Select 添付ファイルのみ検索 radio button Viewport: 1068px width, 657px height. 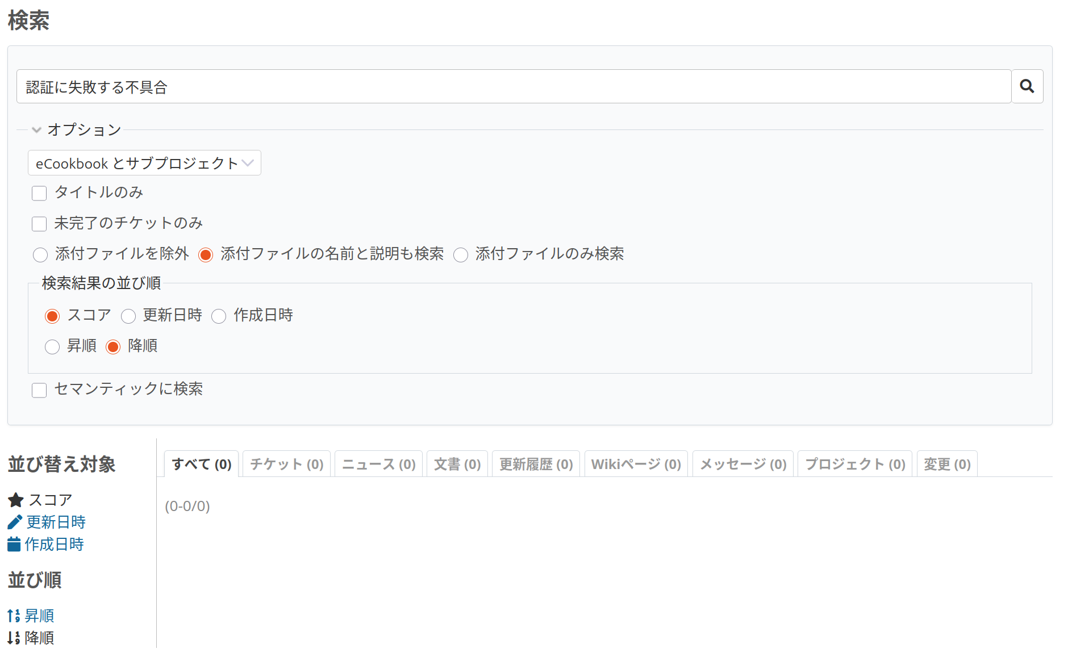(461, 255)
